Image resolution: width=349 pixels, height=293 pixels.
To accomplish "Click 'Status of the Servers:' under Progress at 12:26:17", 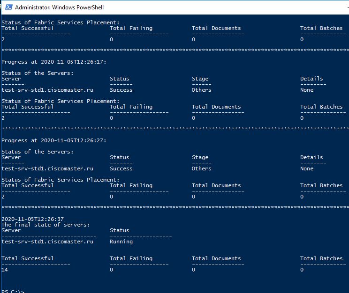I will [38, 73].
